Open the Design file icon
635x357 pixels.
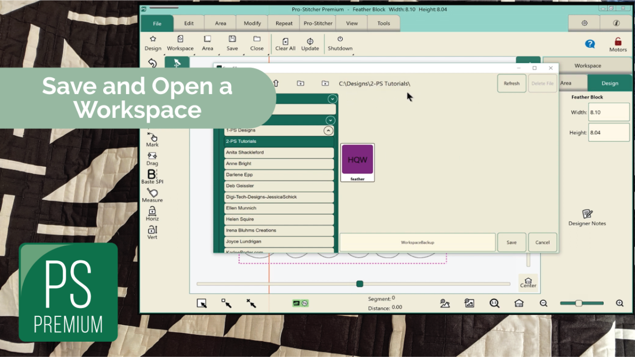[153, 40]
